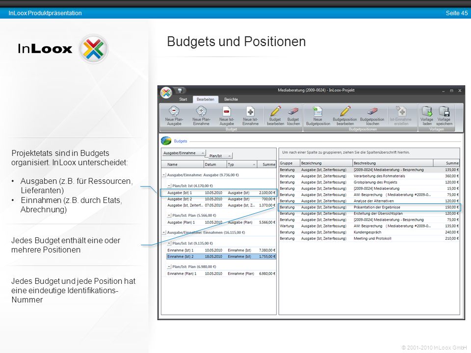The width and height of the screenshot is (471, 353).
Task: Collapse group Plan/Ist: Ist (9.135,00 €)
Action: coord(169,244)
